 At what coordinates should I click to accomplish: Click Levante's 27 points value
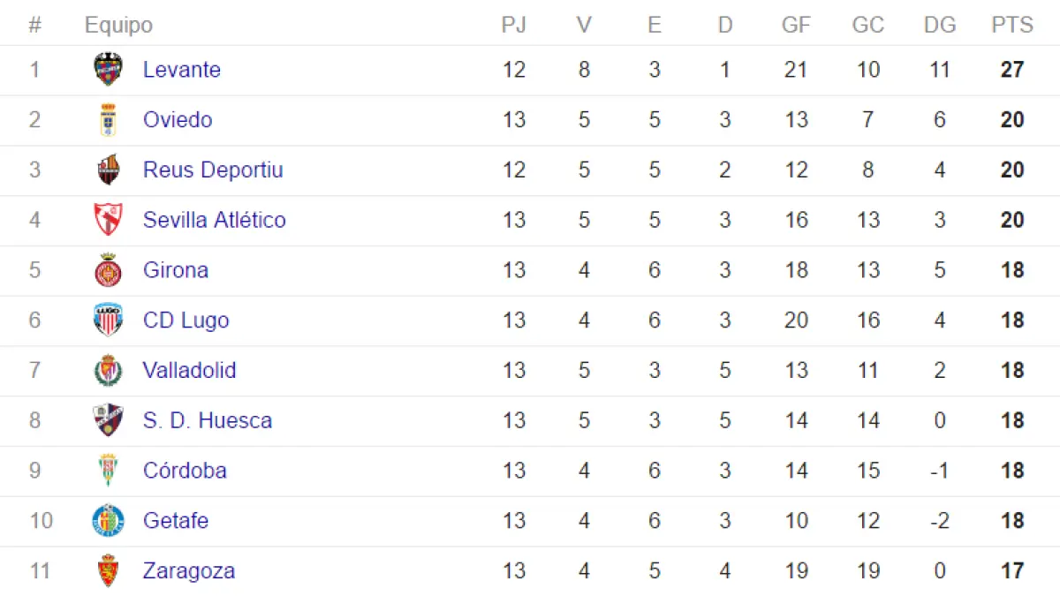(1012, 70)
